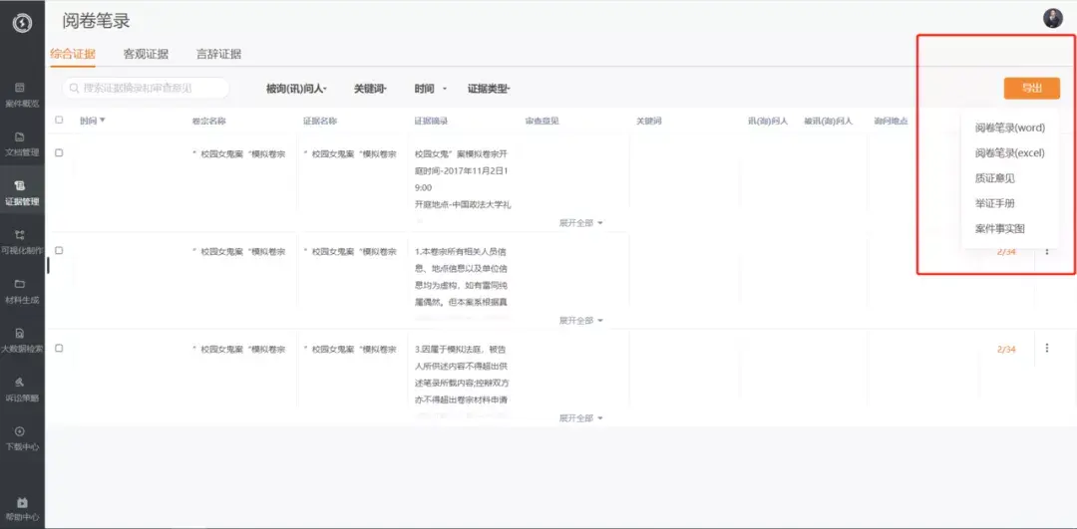Click the sidebar collapse handle at the sidebar edge
Image resolution: width=1077 pixels, height=529 pixels.
[x=48, y=265]
